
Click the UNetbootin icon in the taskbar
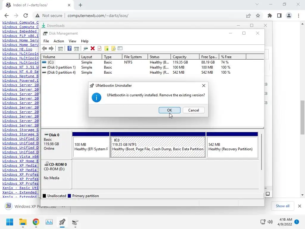tap(62, 222)
